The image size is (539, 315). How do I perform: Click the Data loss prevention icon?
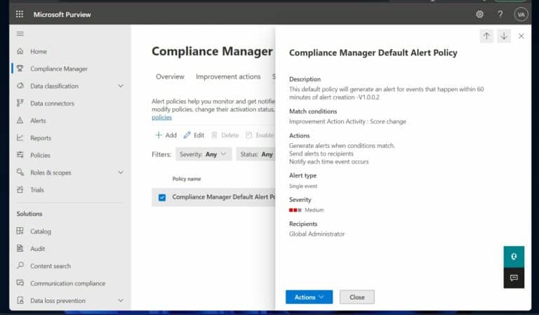(20, 300)
